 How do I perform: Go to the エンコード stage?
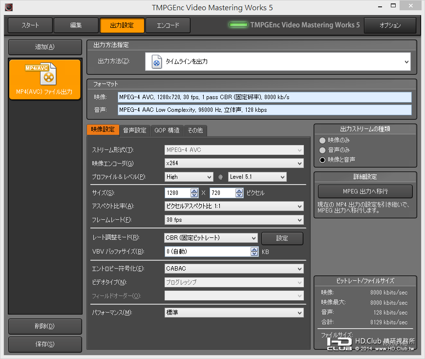(x=168, y=25)
